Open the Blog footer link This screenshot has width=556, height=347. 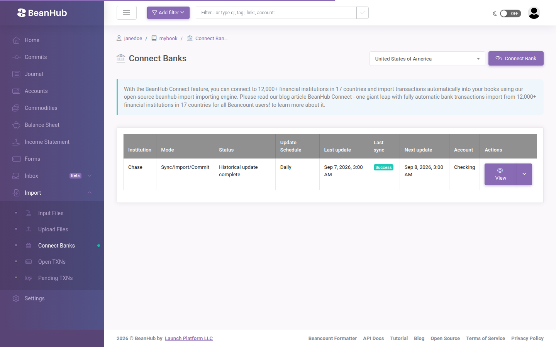pos(419,339)
